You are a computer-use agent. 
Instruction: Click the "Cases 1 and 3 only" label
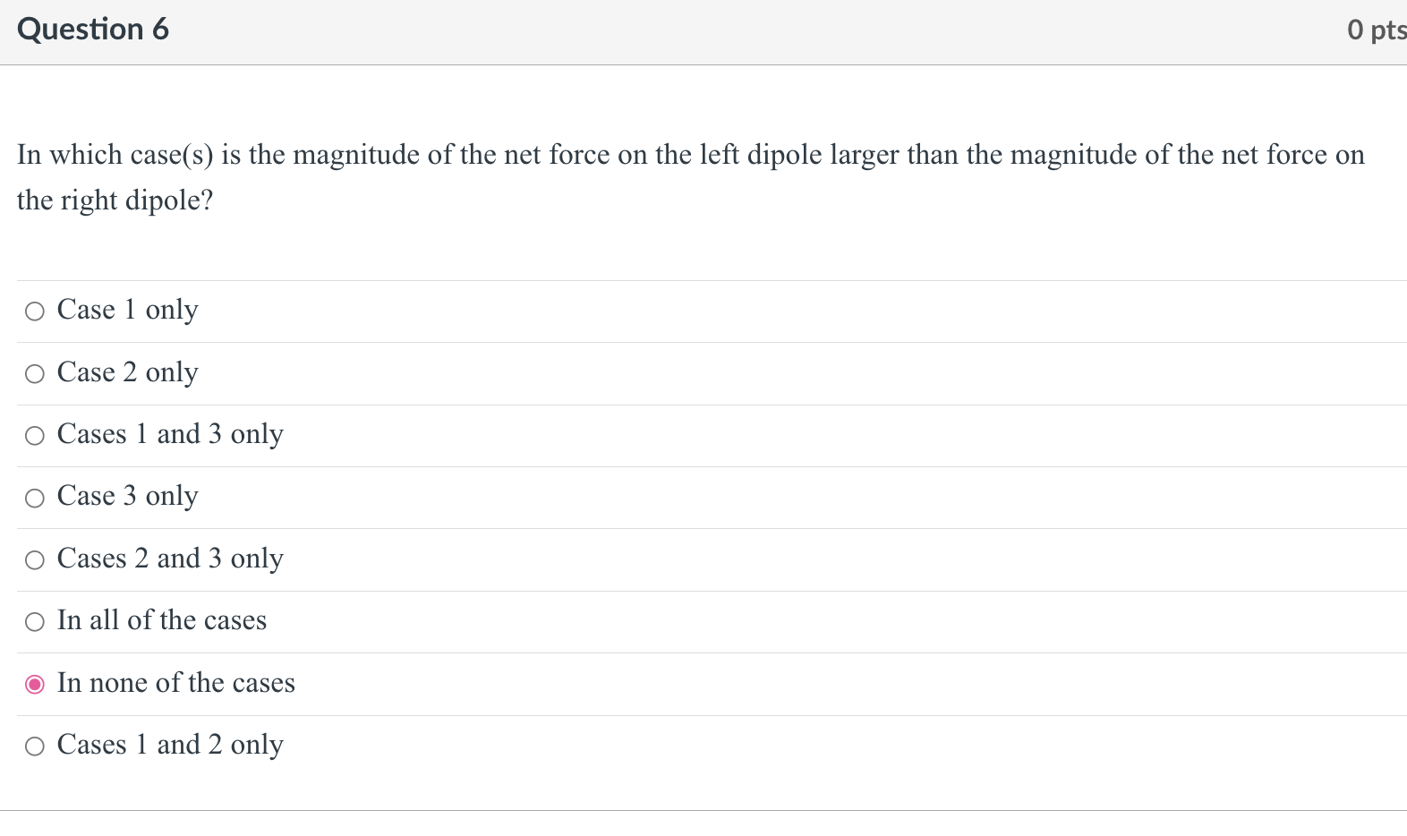(x=170, y=435)
